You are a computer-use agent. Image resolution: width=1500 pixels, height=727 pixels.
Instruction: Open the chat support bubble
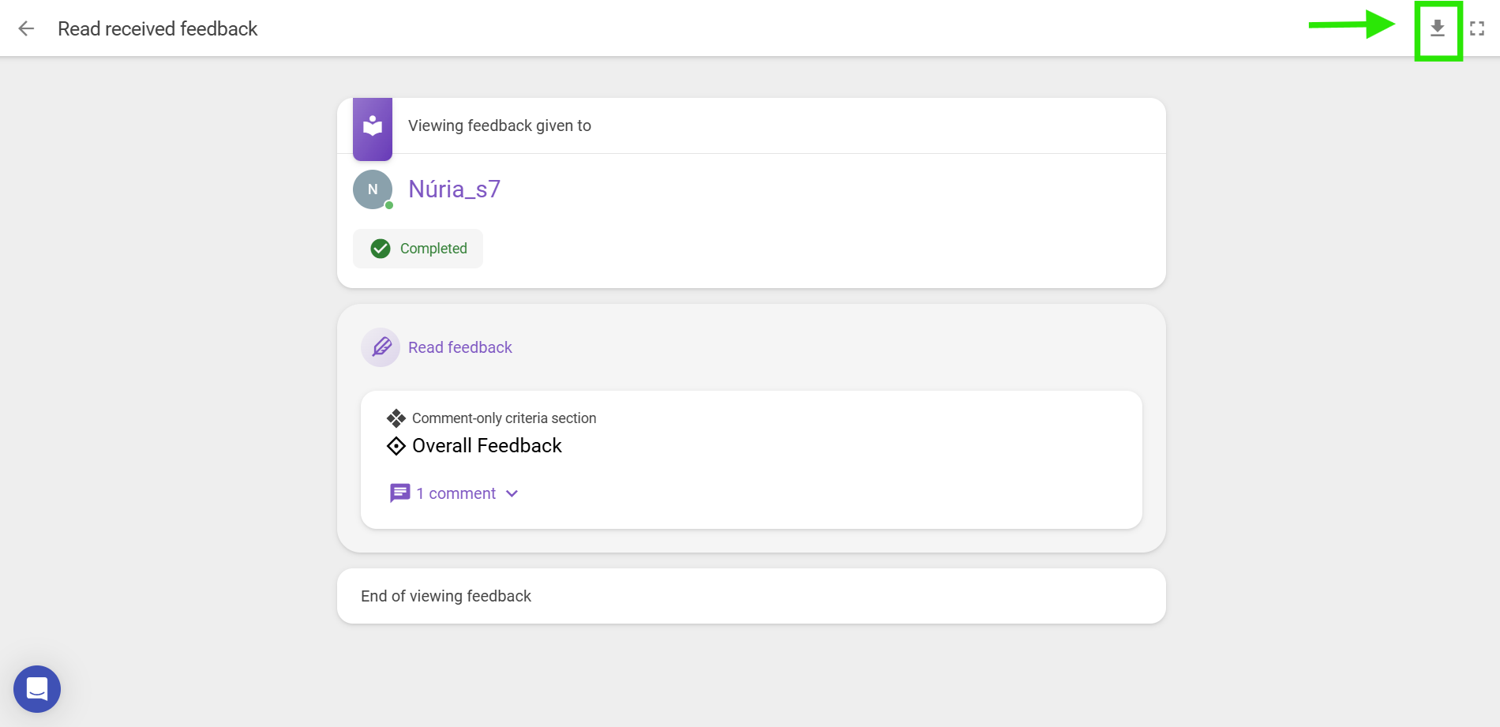[x=37, y=689]
